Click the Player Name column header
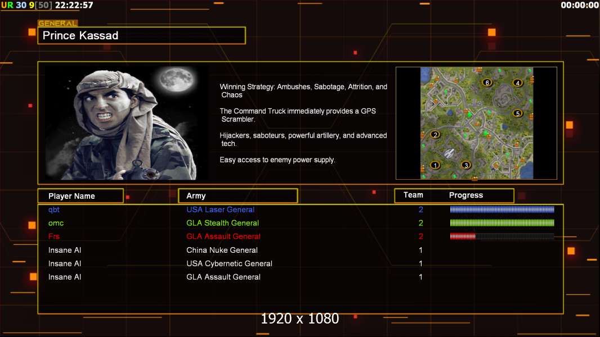Screen dimensions: 600x337 (80, 196)
